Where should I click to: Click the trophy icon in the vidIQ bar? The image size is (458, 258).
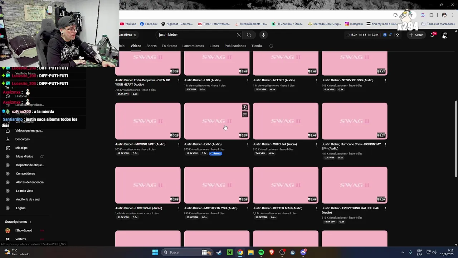397,35
